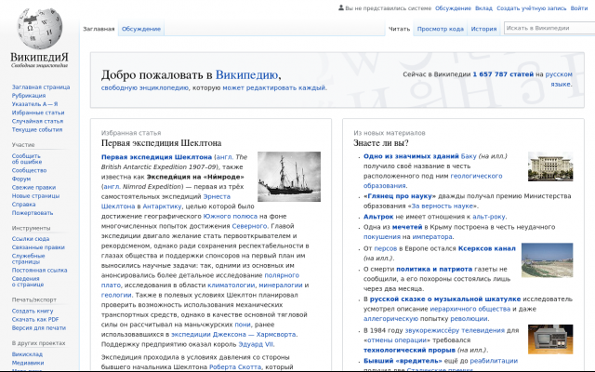Click 'экспедиции Джексона — Хармсворта' link

(x=233, y=335)
